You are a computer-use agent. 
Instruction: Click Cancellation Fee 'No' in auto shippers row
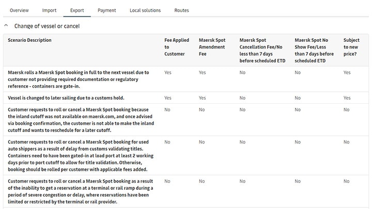(x=242, y=142)
